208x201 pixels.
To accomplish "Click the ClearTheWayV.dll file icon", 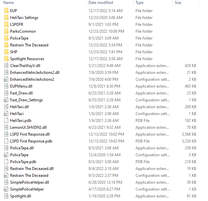I will pyautogui.click(x=6, y=66).
